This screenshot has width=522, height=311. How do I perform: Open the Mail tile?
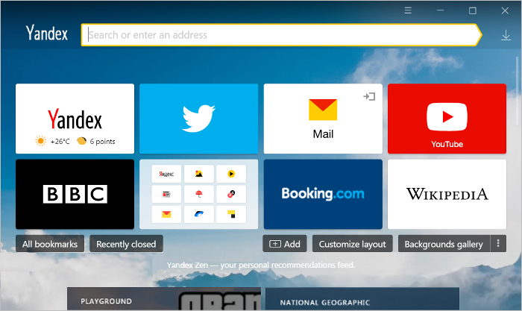click(323, 119)
